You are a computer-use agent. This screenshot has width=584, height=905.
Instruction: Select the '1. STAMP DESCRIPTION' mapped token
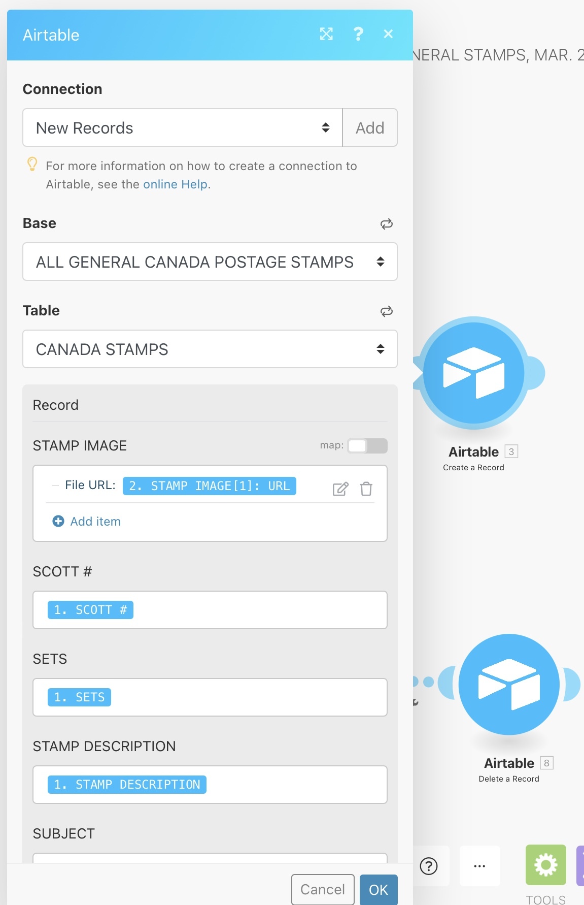coord(127,785)
